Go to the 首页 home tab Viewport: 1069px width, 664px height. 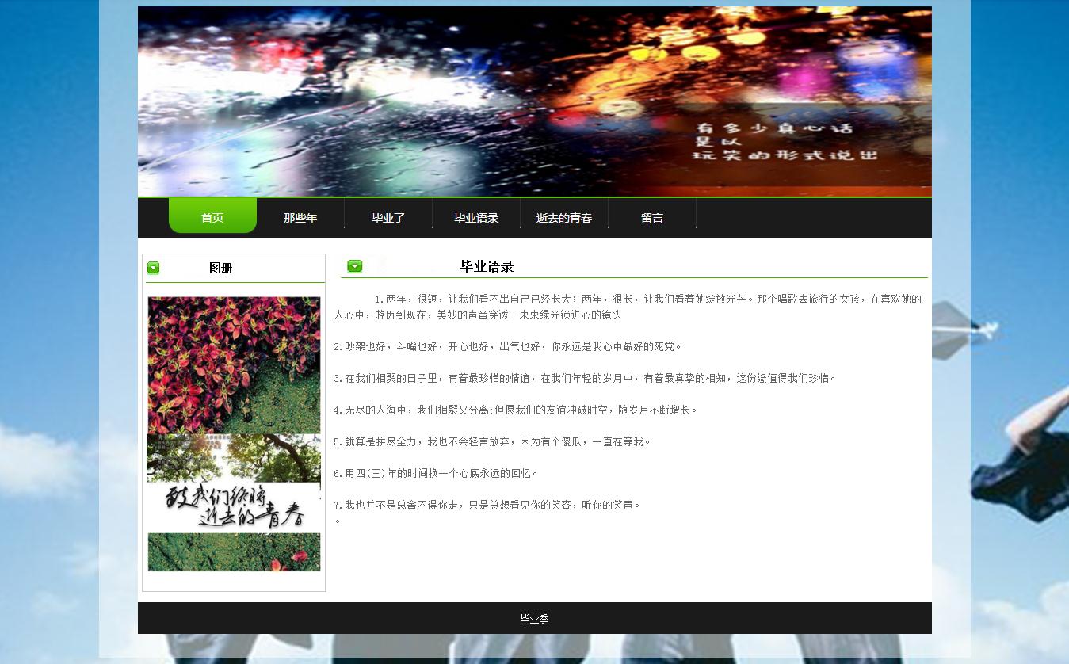[x=212, y=217]
